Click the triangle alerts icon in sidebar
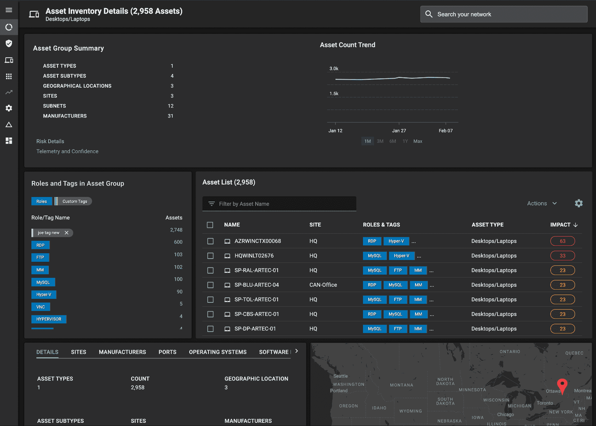596x426 pixels. coord(9,125)
